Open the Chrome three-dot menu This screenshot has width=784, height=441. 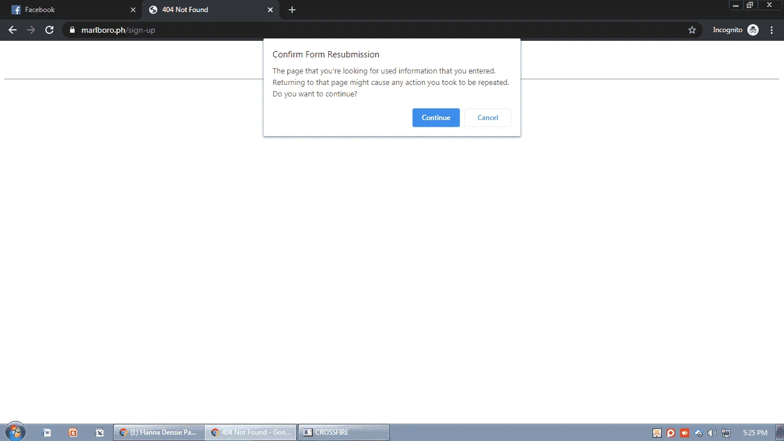click(771, 30)
